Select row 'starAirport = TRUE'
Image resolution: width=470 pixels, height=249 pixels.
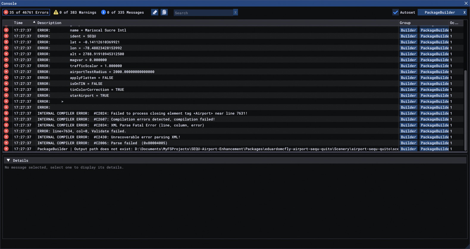coord(233,96)
